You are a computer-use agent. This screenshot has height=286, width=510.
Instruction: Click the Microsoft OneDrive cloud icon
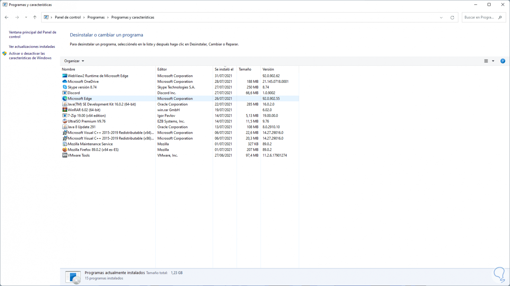tap(65, 82)
